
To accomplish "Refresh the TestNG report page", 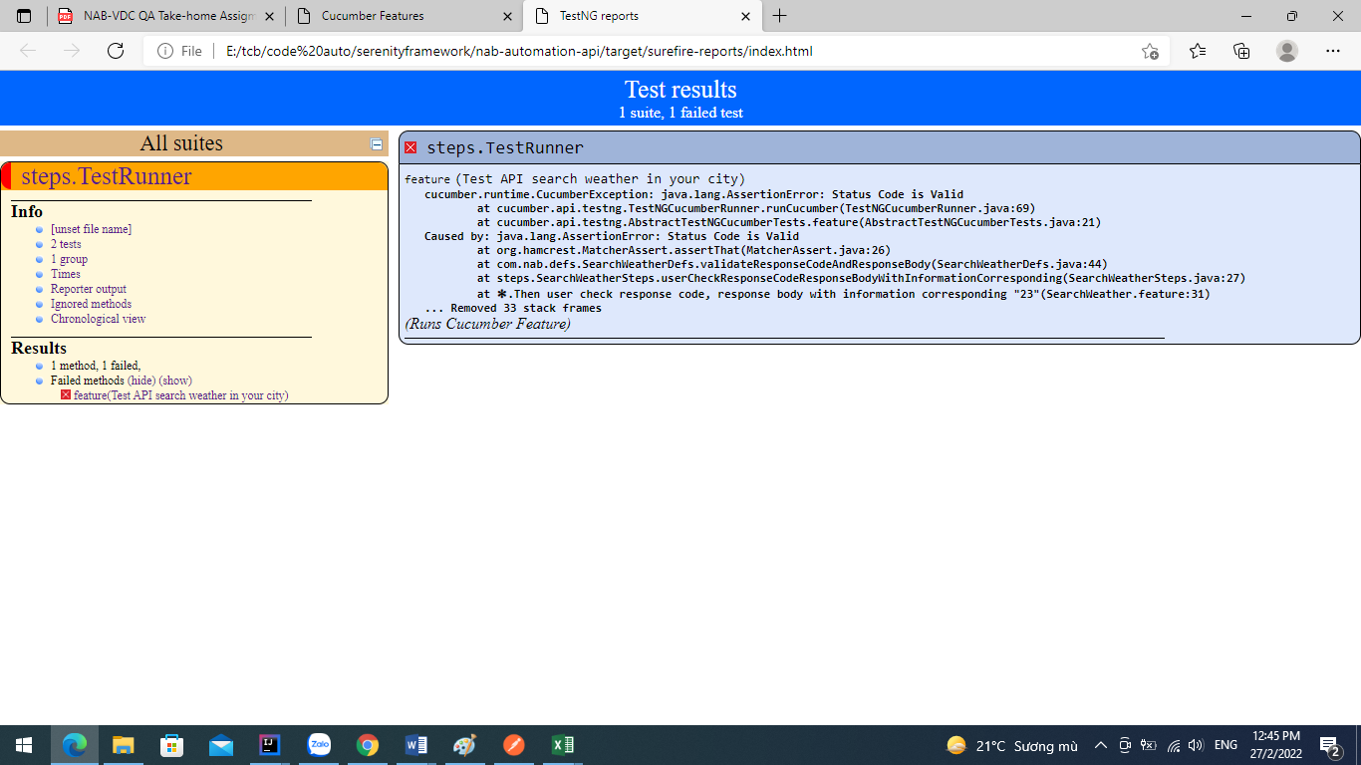I will pos(116,51).
